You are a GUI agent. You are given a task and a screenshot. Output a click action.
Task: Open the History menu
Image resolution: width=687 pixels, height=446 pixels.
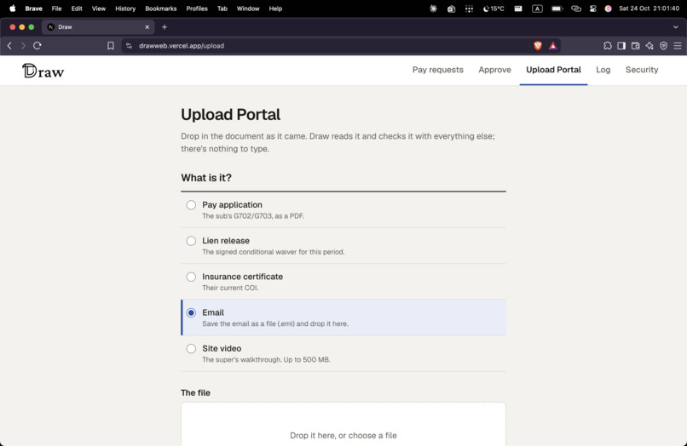(x=125, y=9)
